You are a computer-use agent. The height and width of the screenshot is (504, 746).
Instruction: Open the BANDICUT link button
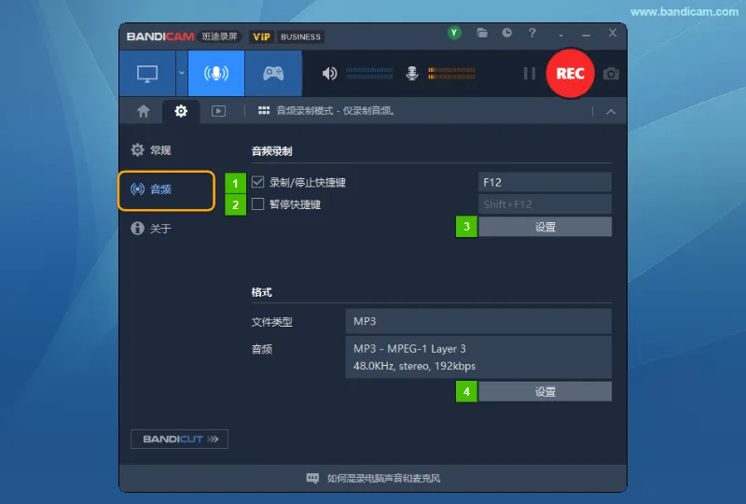tap(179, 439)
